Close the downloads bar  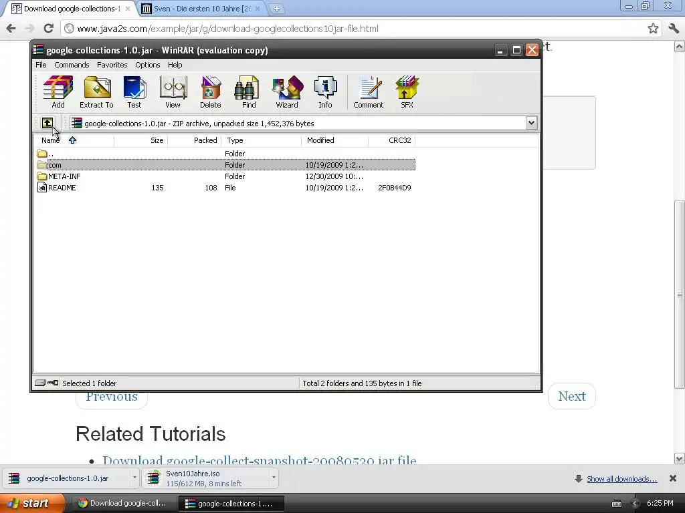pos(673,478)
